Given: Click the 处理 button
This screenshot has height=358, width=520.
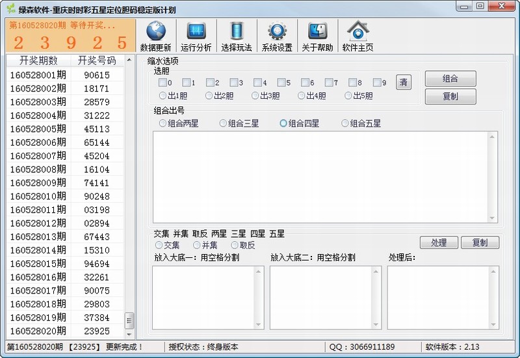Looking at the screenshot, I should 439,242.
